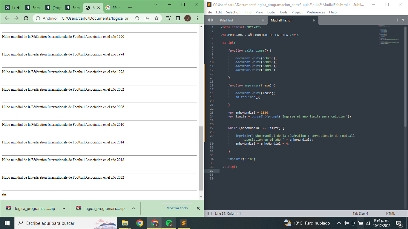Click Mostrar todo downloads button
Viewport: 408px width, 229px height.
click(177, 208)
